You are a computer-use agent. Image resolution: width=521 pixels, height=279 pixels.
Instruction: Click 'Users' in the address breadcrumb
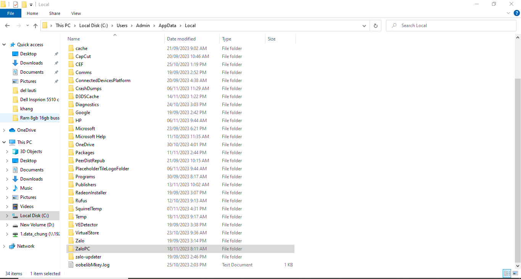point(122,26)
